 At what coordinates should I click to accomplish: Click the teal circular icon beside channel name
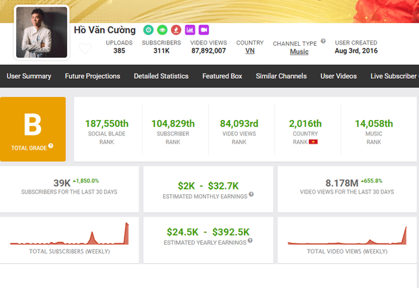click(x=148, y=30)
